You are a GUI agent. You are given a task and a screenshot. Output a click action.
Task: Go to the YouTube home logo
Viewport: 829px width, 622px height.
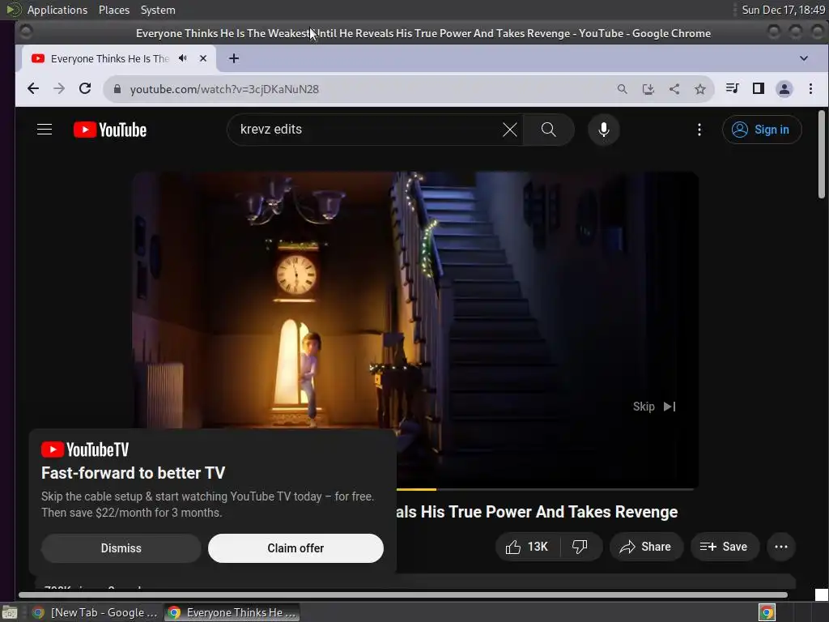pos(110,130)
